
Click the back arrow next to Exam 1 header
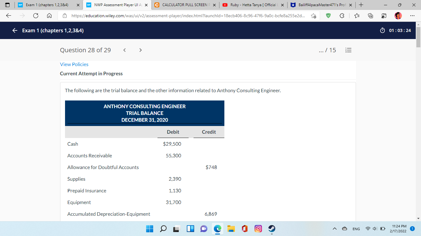point(14,30)
